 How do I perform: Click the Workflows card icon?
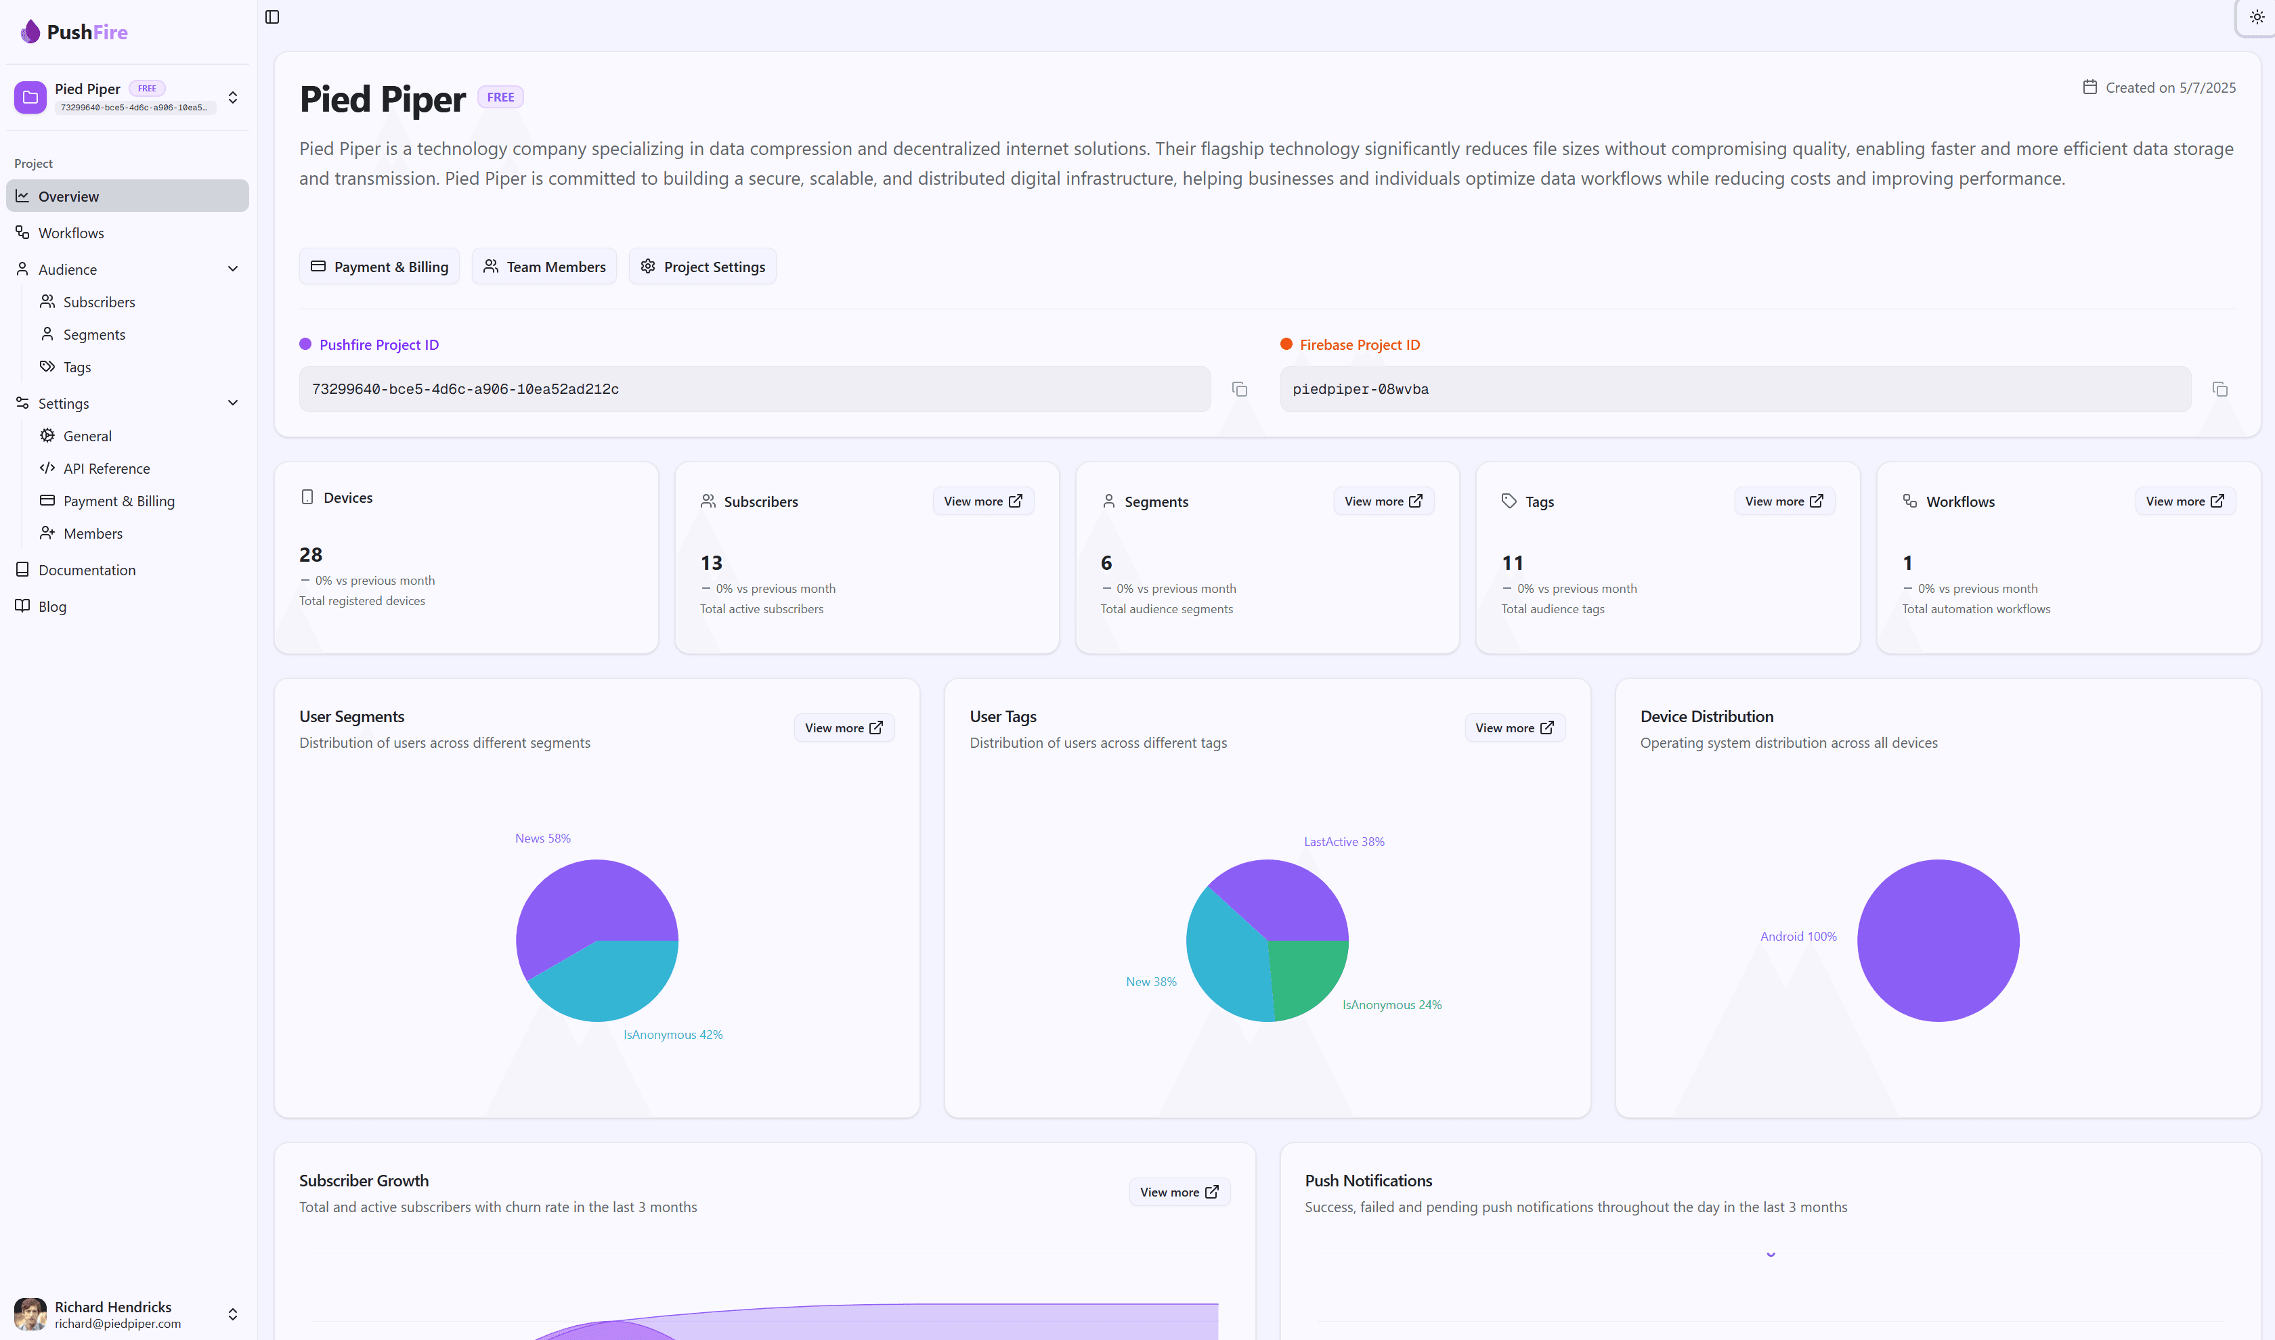1909,501
